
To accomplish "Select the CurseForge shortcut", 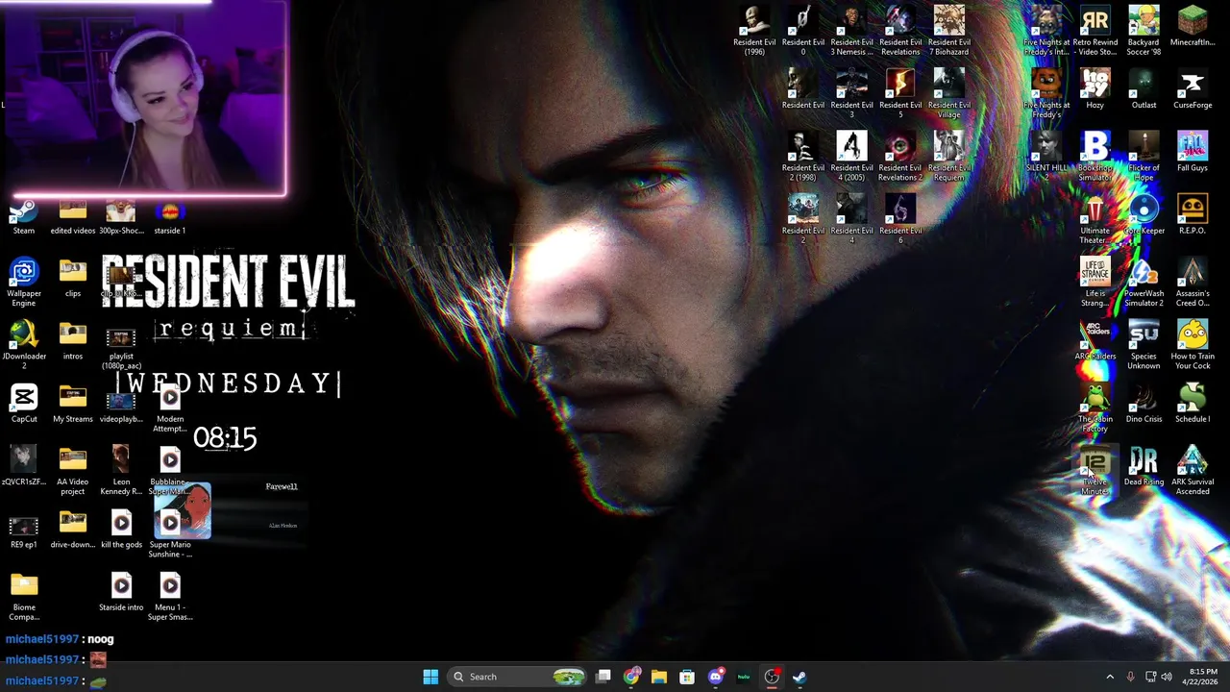I will (1193, 88).
